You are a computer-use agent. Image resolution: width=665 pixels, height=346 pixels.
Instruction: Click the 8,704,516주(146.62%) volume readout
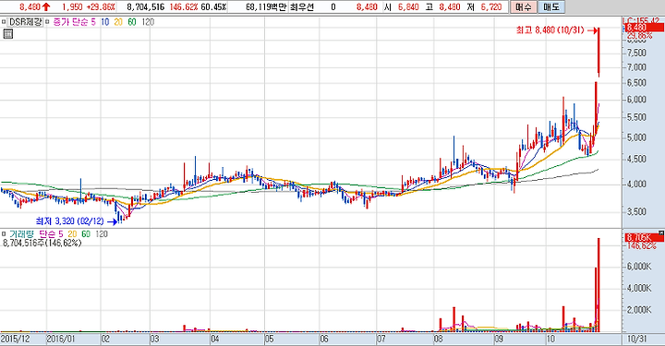coord(42,243)
